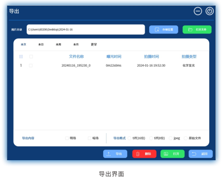Enable the 暗场 export content checkbox

click(89, 138)
